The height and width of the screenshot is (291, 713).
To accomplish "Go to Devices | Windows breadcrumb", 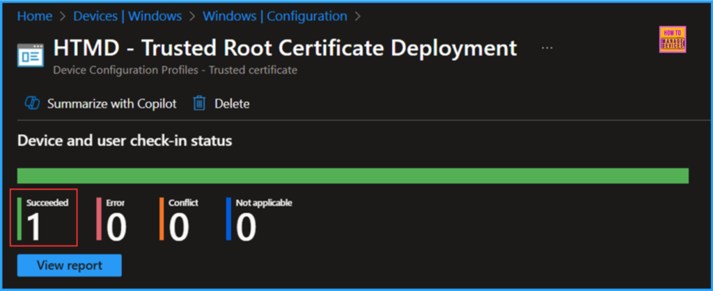I will (x=127, y=16).
